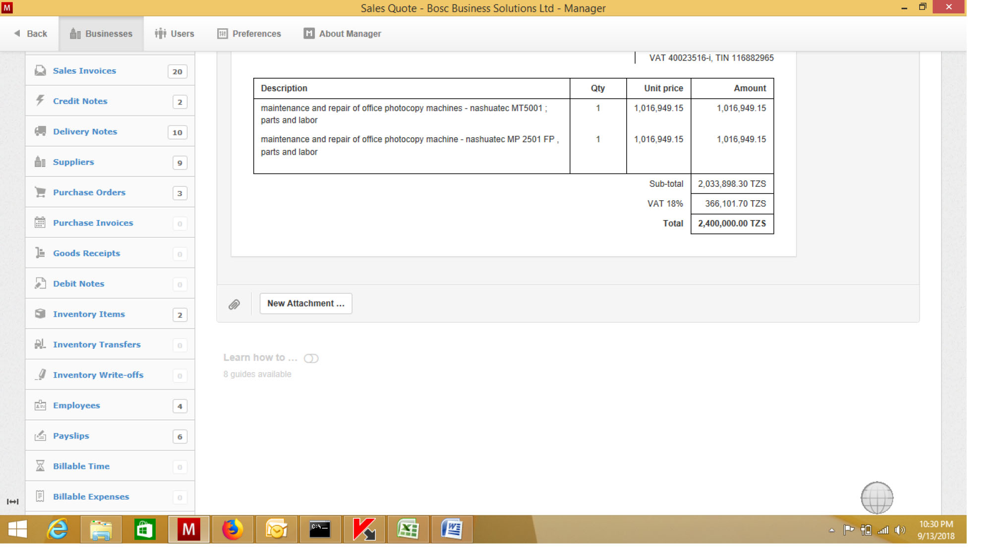
Task: Open Goods Receipts in the sidebar
Action: point(110,253)
